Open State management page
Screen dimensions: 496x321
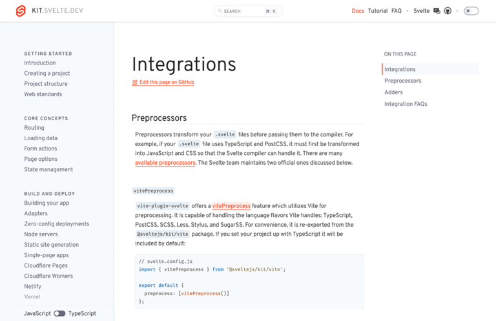[48, 169]
